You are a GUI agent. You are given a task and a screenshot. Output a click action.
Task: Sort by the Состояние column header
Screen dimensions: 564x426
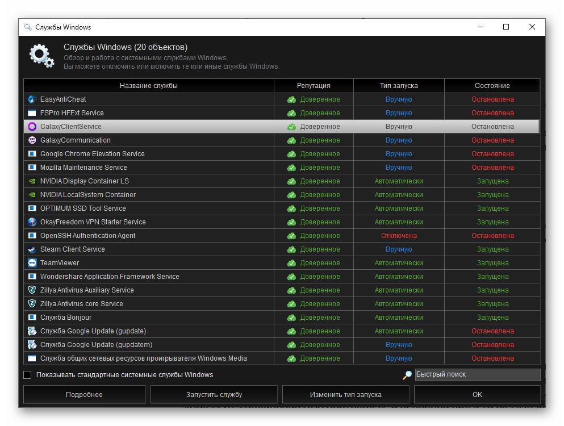pyautogui.click(x=492, y=86)
